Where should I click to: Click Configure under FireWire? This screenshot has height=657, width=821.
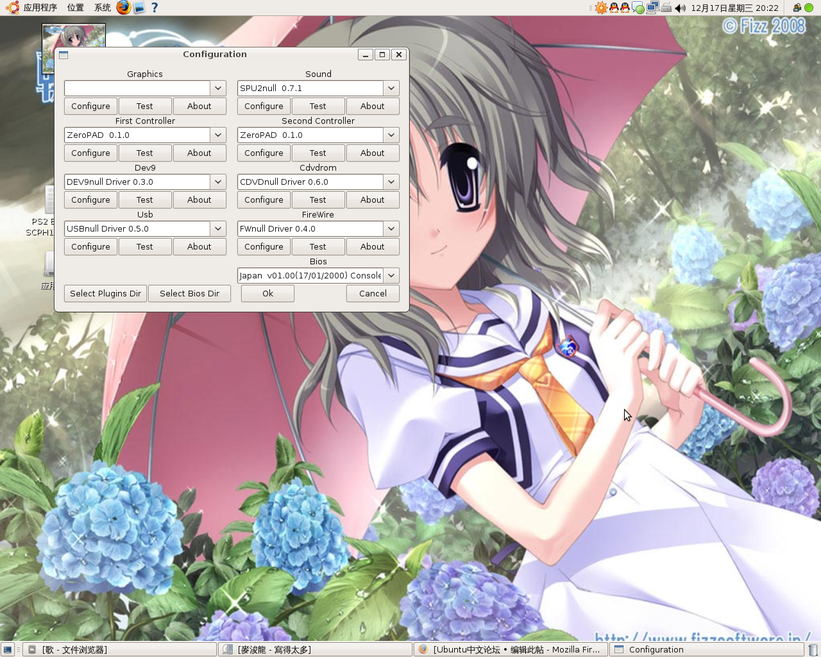264,246
